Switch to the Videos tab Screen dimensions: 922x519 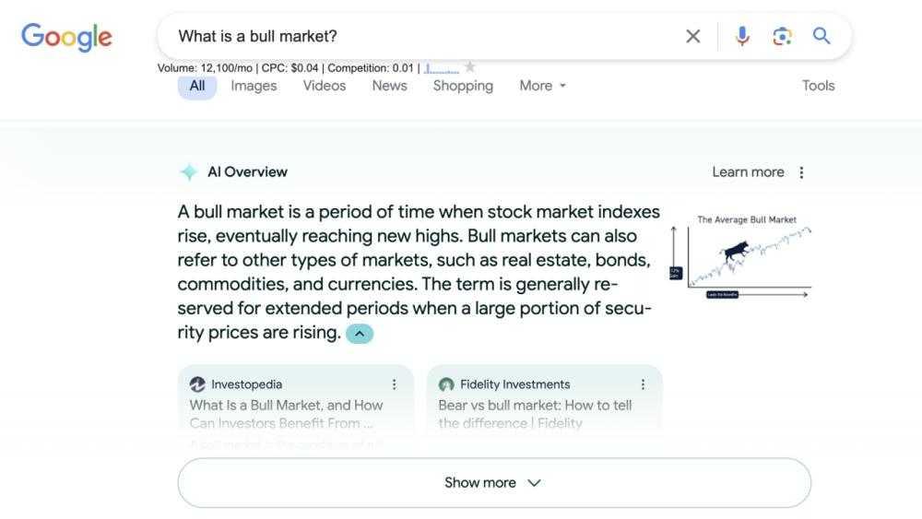point(325,86)
